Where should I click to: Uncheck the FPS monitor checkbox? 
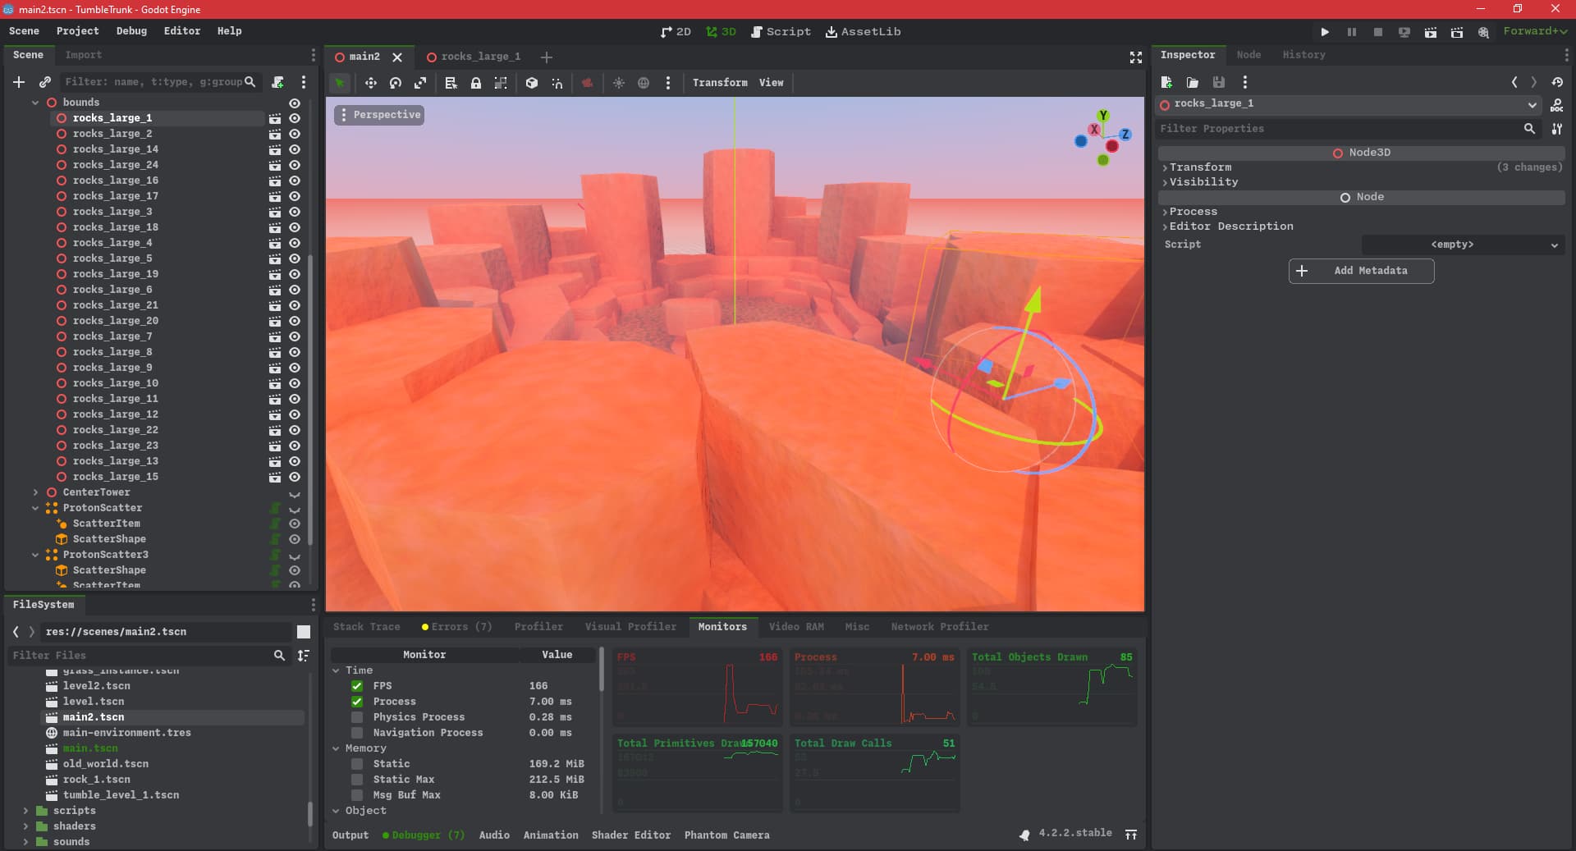pyautogui.click(x=357, y=686)
